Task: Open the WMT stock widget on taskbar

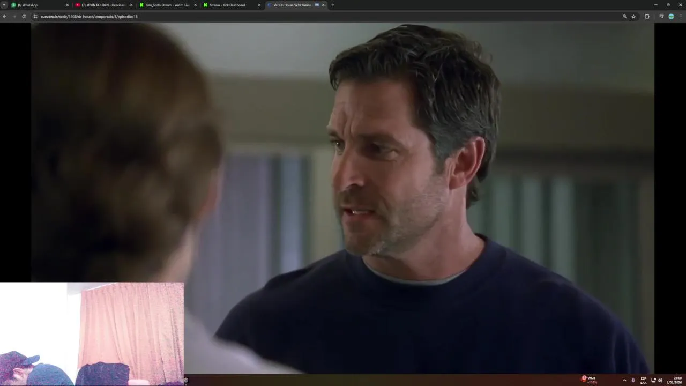Action: (x=590, y=380)
